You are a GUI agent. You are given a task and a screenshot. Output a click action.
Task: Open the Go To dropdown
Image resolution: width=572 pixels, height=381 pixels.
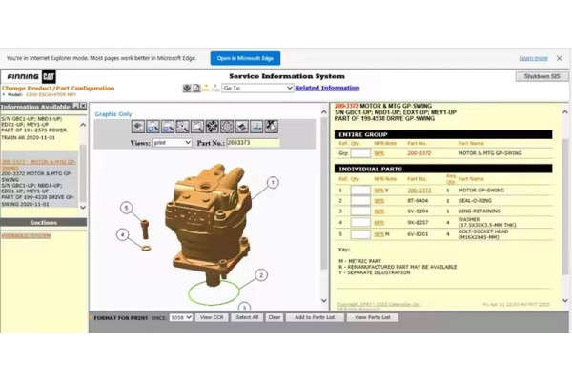(257, 88)
